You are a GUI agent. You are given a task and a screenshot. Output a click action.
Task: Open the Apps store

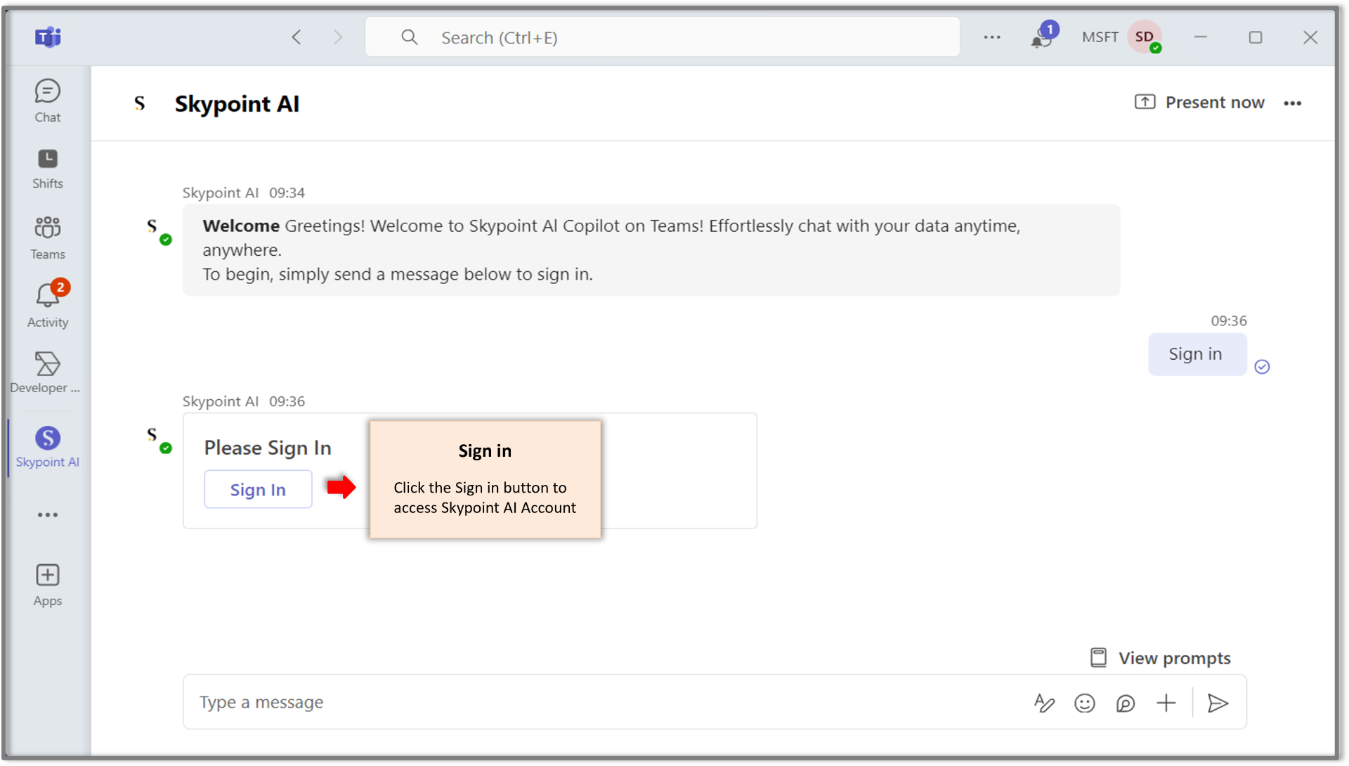pyautogui.click(x=48, y=585)
